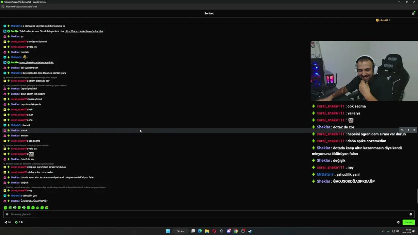Click the taskbar Ara search box
Screen dimensions: 418x235
point(181,231)
